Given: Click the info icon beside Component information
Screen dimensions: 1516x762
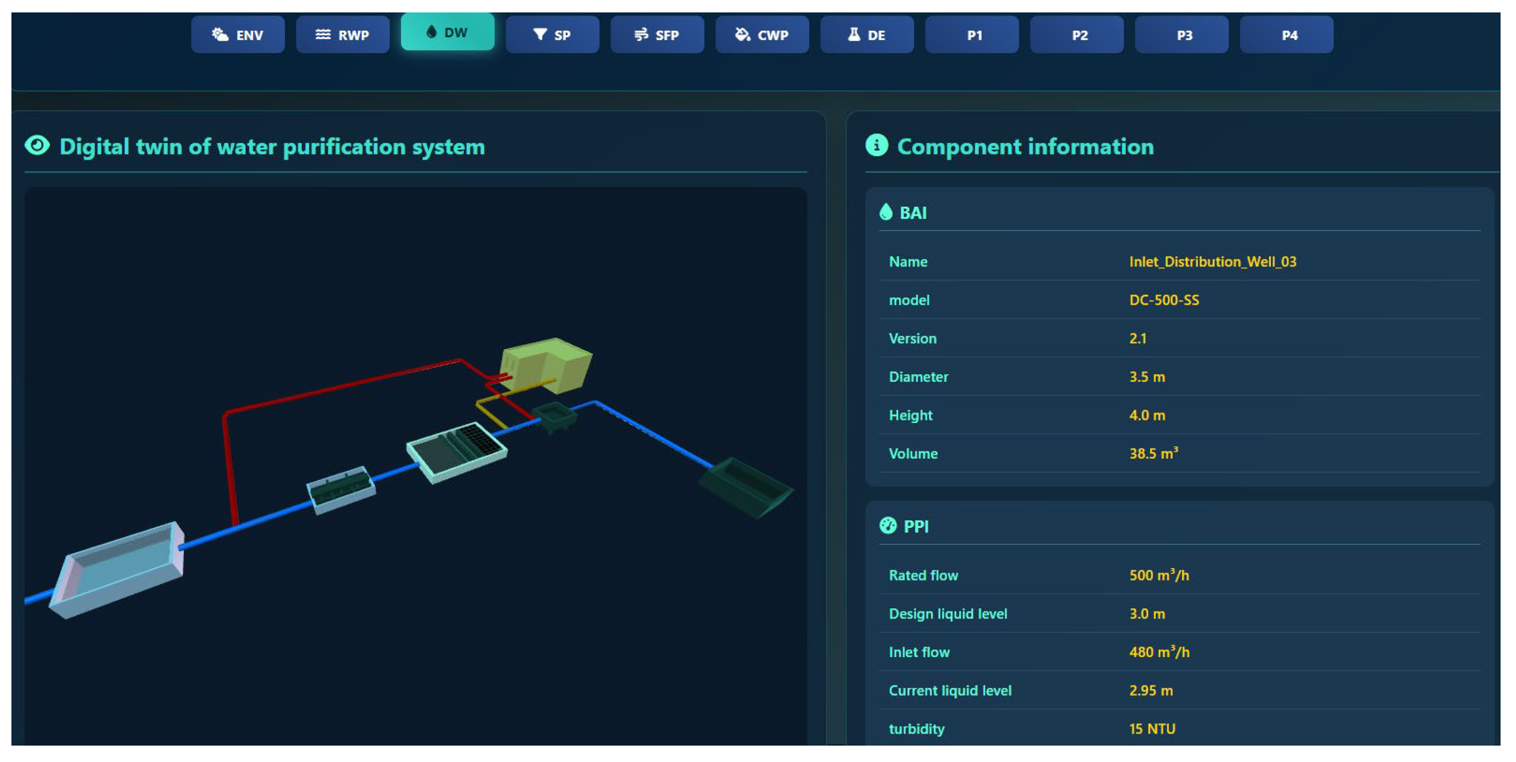Looking at the screenshot, I should (876, 145).
